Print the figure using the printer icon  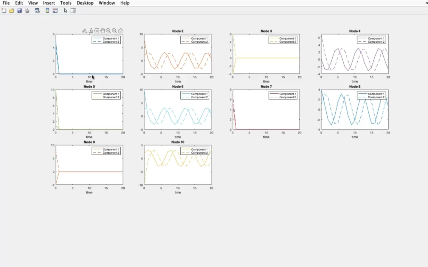click(x=27, y=11)
